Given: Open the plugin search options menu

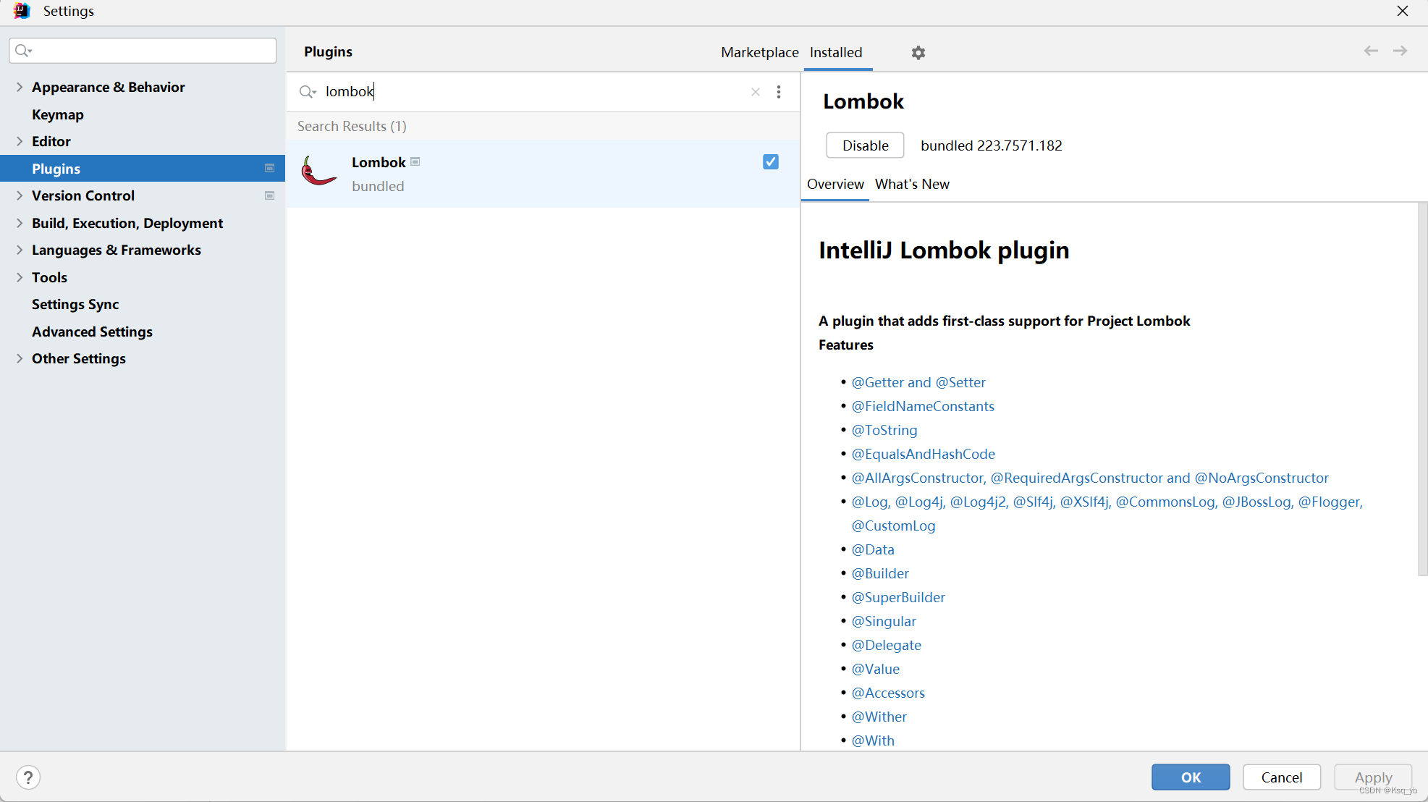Looking at the screenshot, I should [779, 92].
